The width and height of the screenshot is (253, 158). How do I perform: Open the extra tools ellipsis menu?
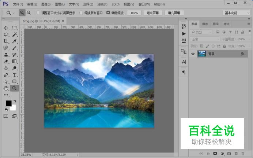tap(6, 95)
